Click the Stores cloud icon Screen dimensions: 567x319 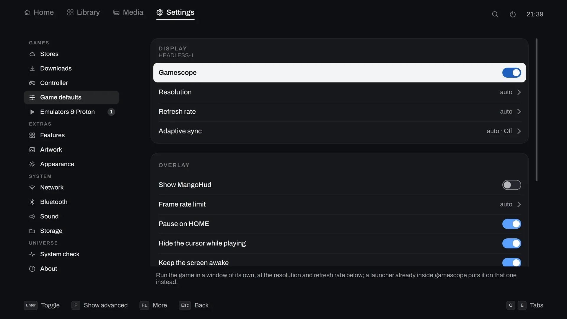32,54
